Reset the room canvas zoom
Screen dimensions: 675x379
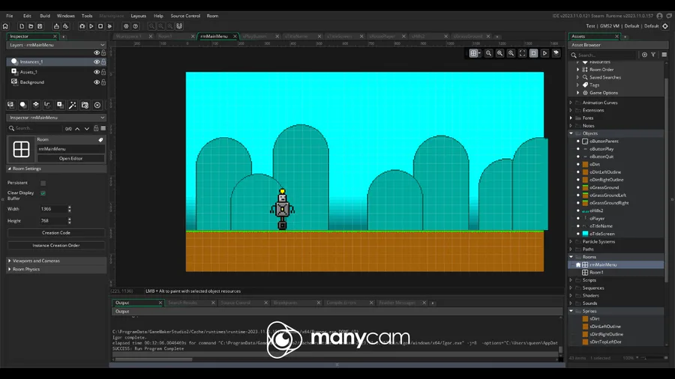[499, 53]
